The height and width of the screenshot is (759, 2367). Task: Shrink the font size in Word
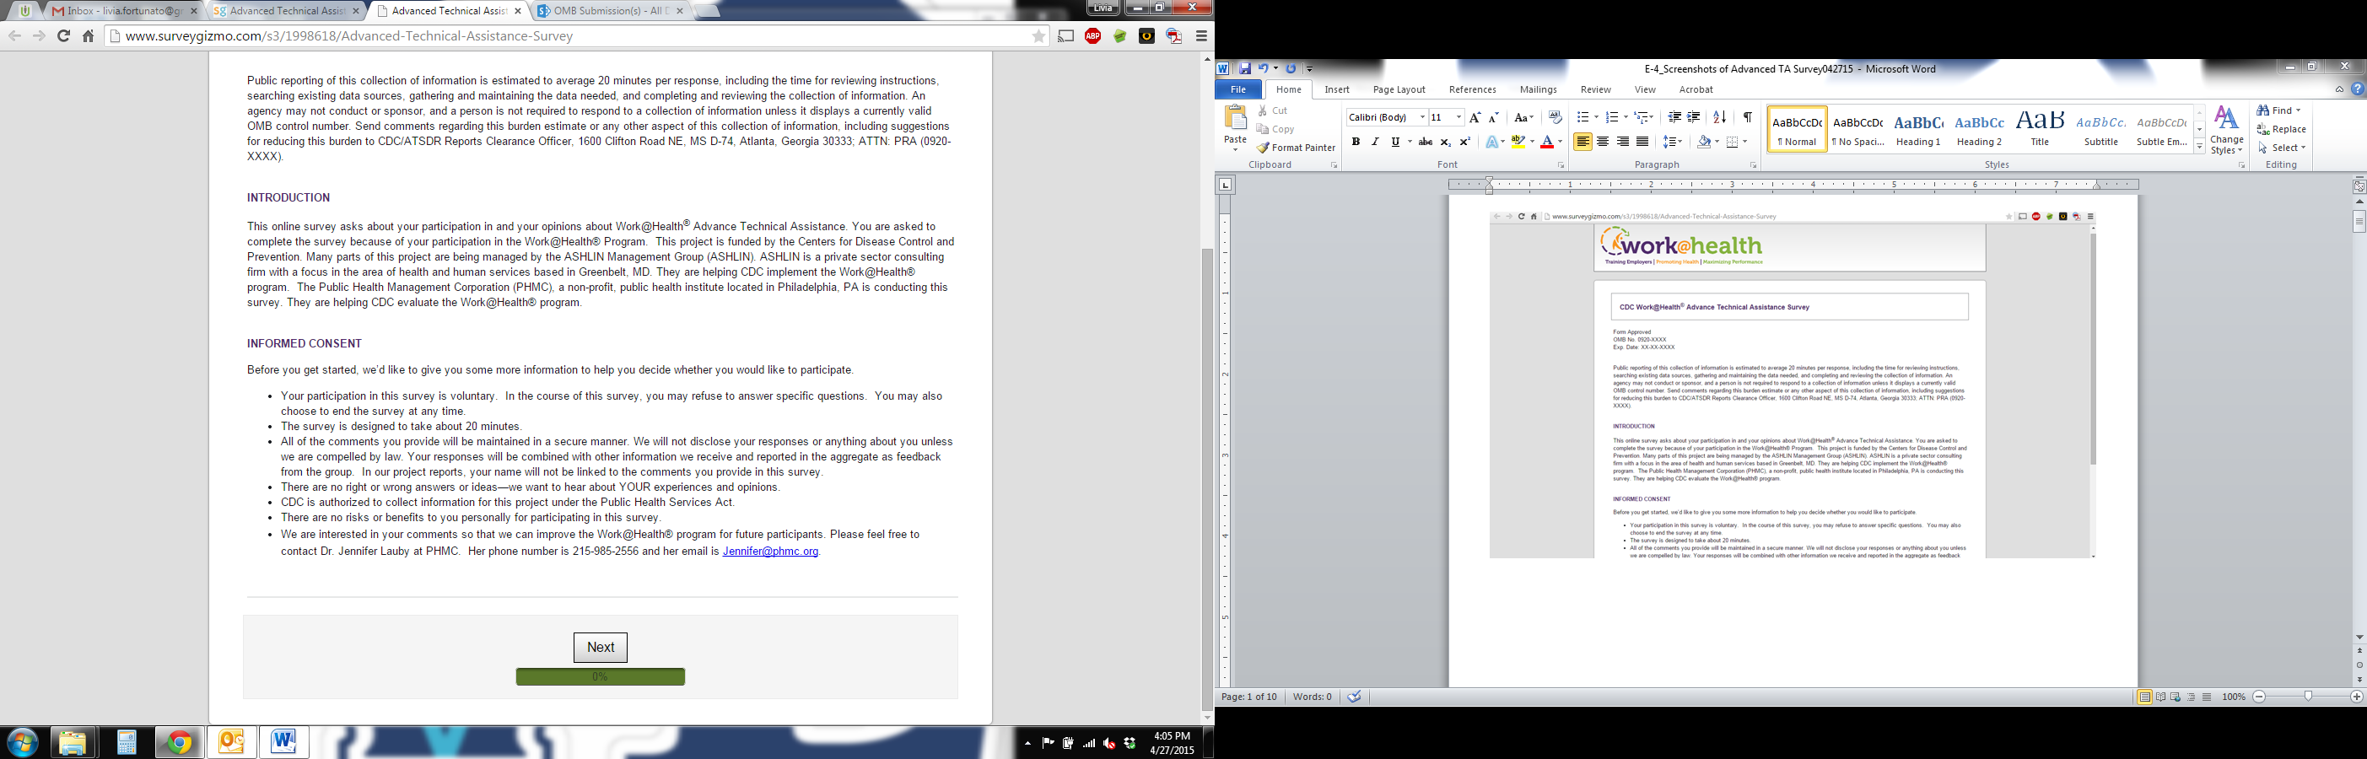[1493, 117]
